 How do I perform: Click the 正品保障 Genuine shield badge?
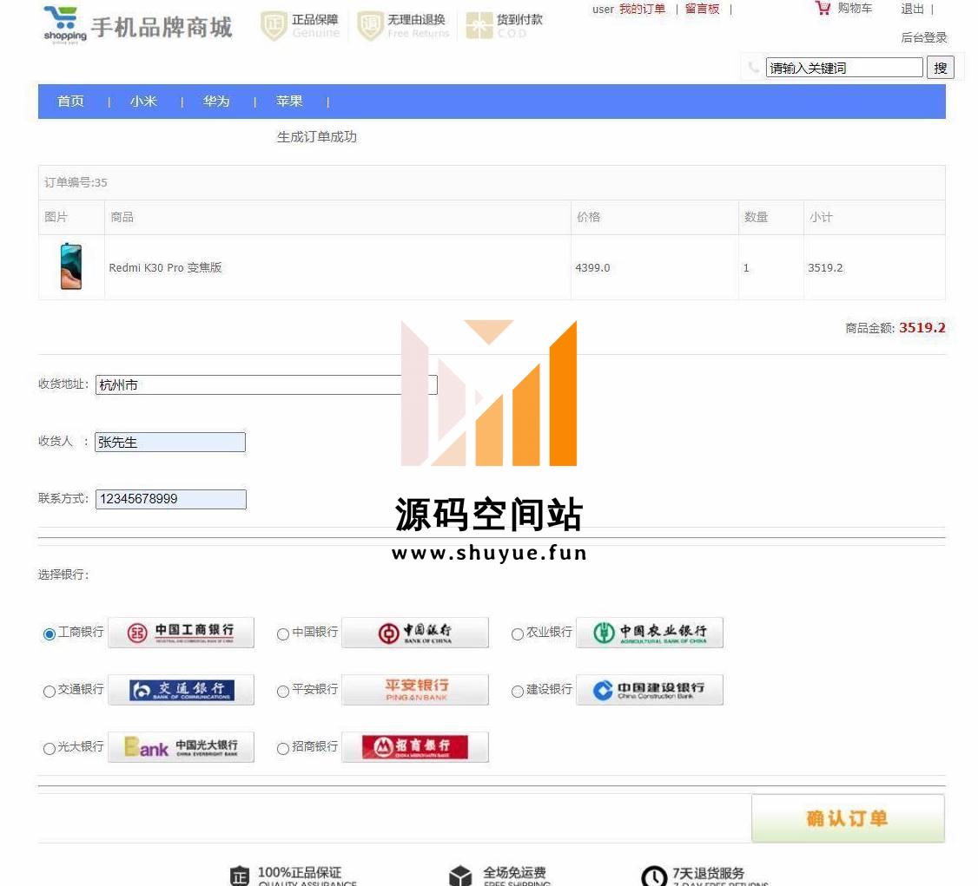point(300,25)
